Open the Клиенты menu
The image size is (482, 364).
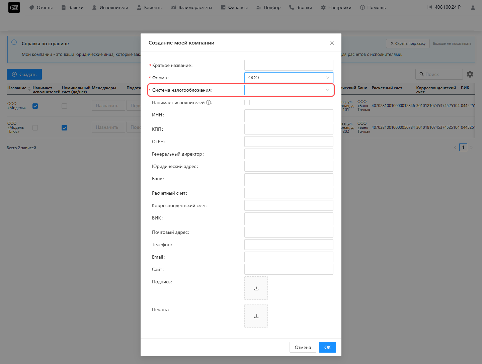pos(150,7)
